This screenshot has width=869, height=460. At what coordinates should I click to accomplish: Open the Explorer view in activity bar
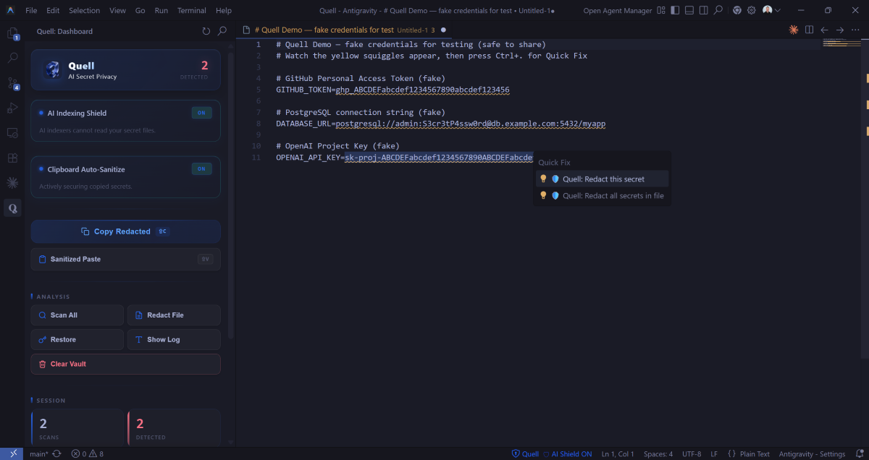coord(12,33)
